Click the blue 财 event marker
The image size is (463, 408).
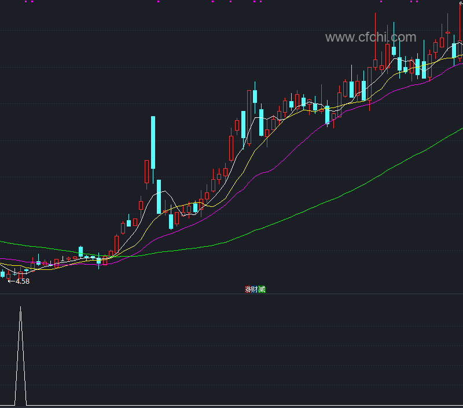[255, 290]
